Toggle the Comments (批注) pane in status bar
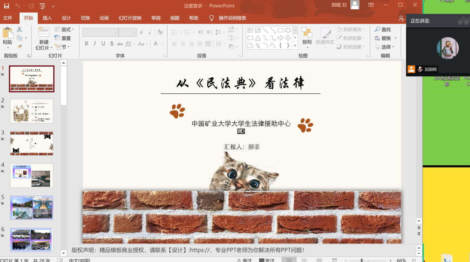 point(267,260)
